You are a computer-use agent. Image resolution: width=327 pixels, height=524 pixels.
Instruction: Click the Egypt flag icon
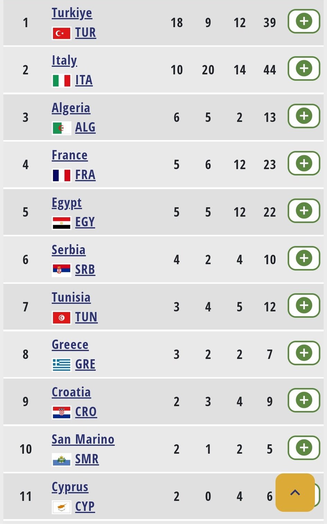(62, 223)
